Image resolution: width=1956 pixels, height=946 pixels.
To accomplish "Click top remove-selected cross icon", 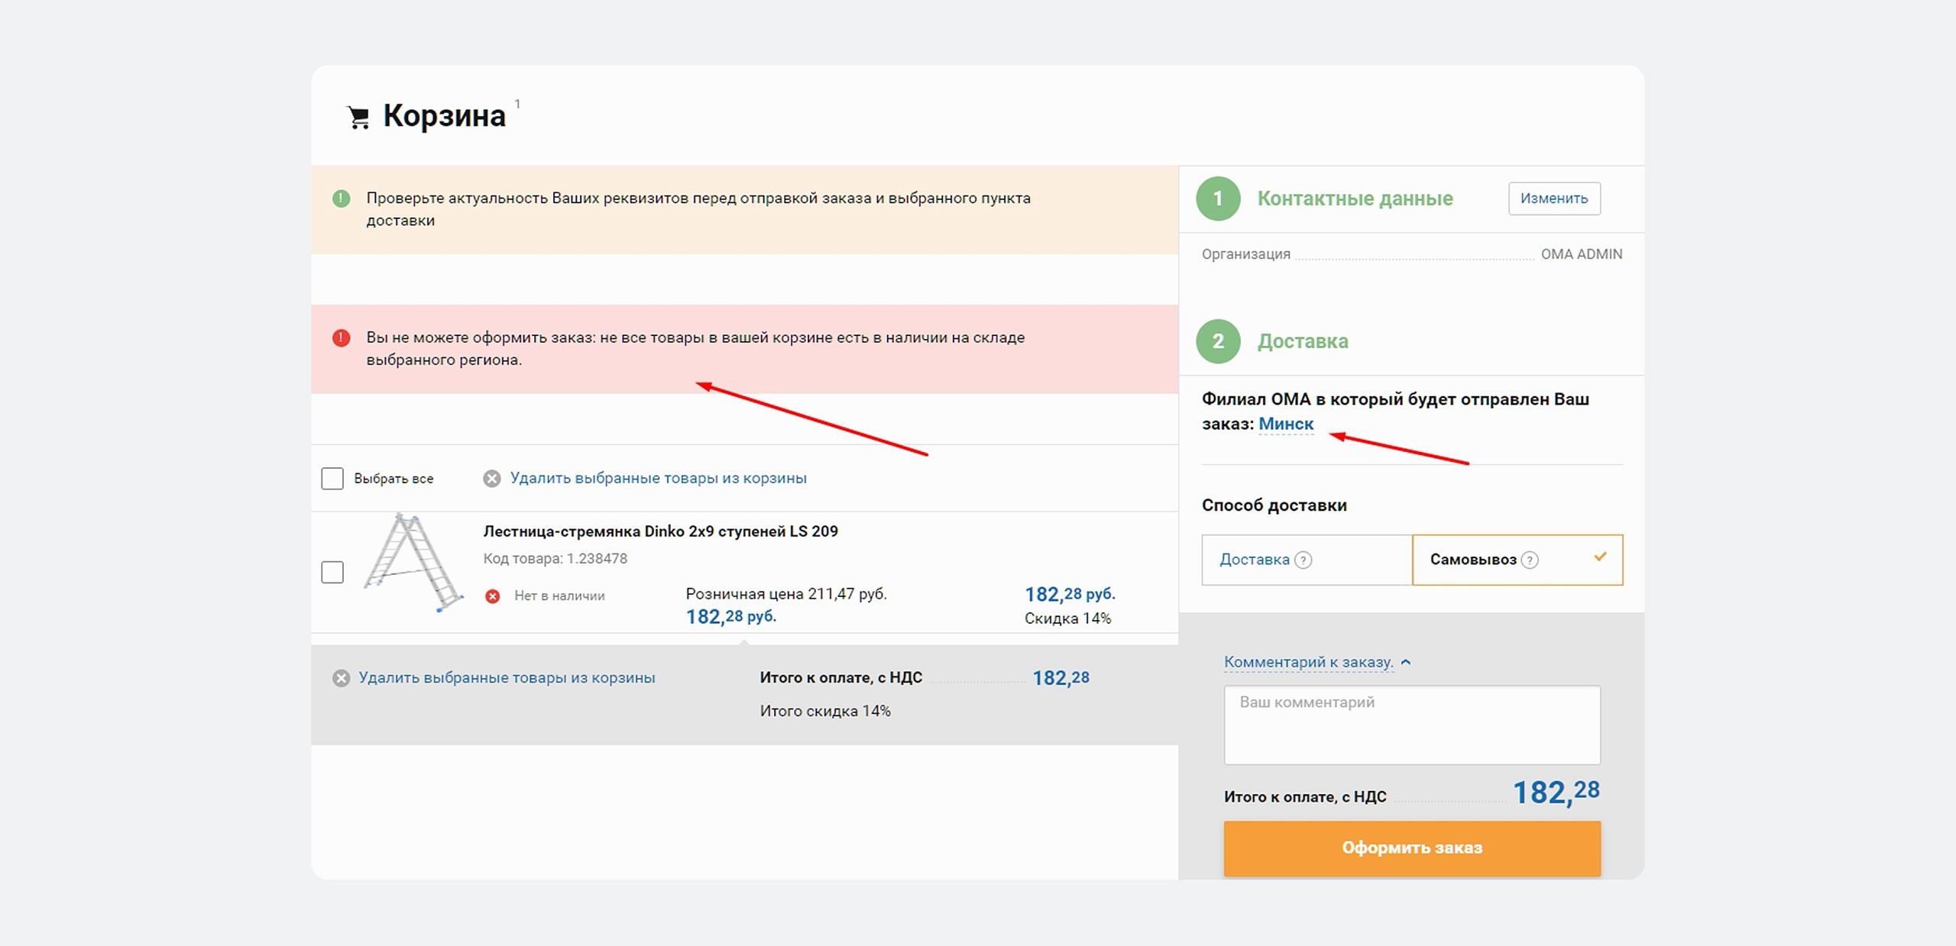I will (492, 479).
